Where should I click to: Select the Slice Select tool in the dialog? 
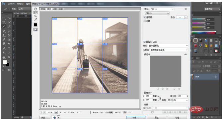coord(36,13)
